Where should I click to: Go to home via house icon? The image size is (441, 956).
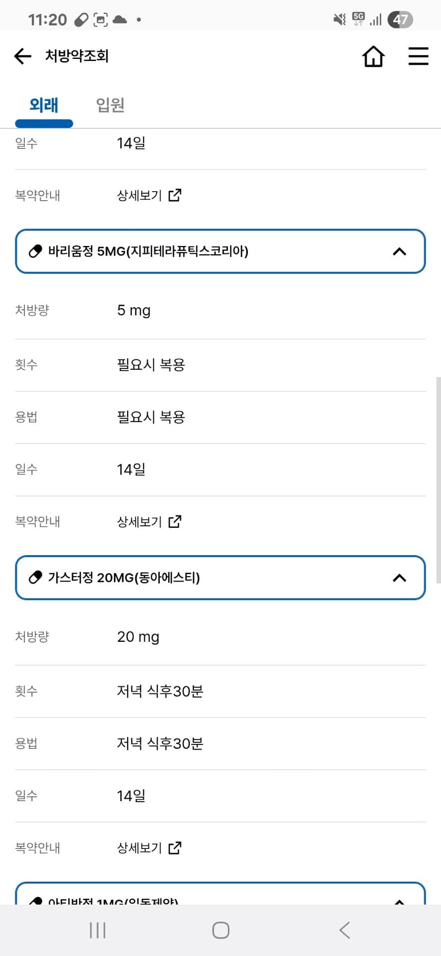click(373, 56)
